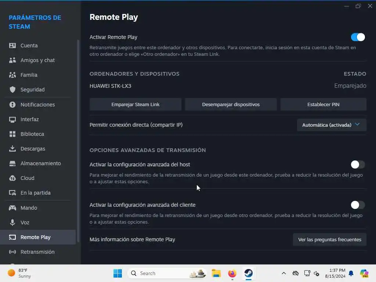The height and width of the screenshot is (282, 376).
Task: Click ORDENADORES Y DISPOSITIVOS header
Action: (134, 73)
